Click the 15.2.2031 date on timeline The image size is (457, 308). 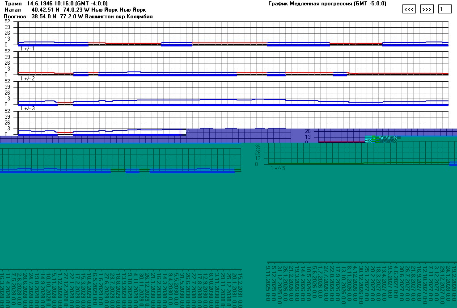pyautogui.click(x=239, y=288)
